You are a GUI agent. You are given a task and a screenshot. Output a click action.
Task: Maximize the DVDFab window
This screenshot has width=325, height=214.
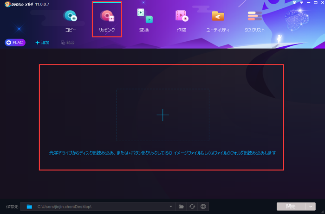coord(315,3)
